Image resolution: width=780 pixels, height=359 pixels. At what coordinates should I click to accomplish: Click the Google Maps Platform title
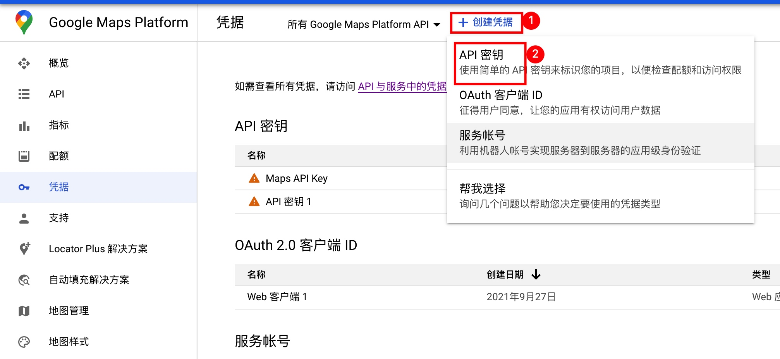click(x=119, y=22)
